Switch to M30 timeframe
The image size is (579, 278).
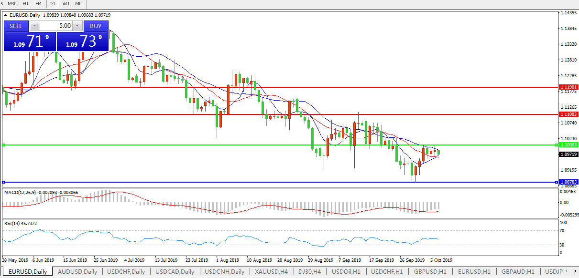(x=13, y=4)
